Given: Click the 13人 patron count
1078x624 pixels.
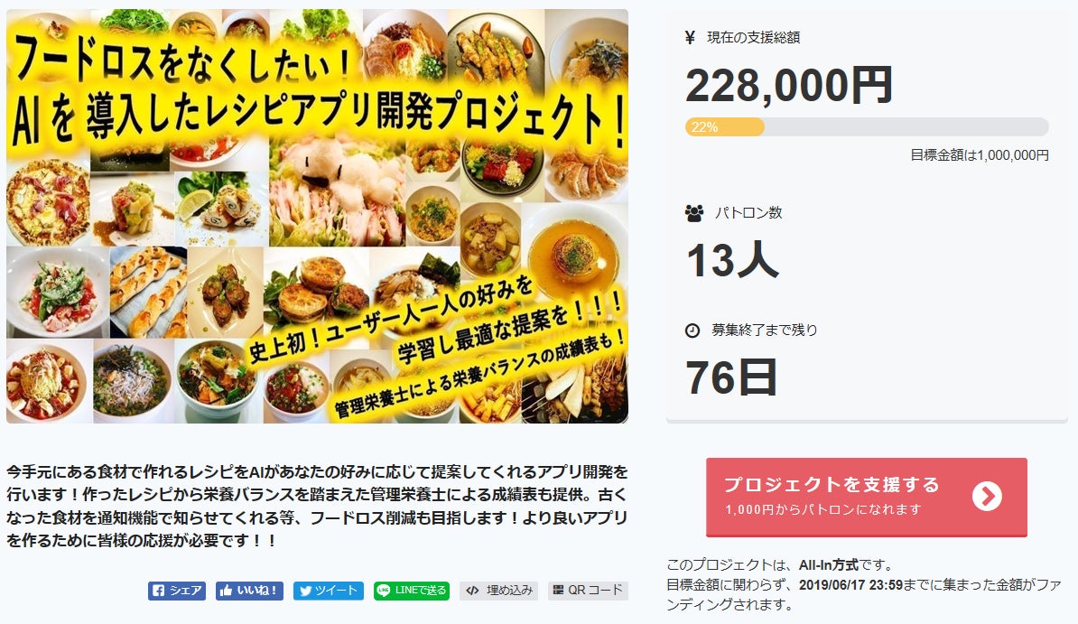Looking at the screenshot, I should click(732, 261).
